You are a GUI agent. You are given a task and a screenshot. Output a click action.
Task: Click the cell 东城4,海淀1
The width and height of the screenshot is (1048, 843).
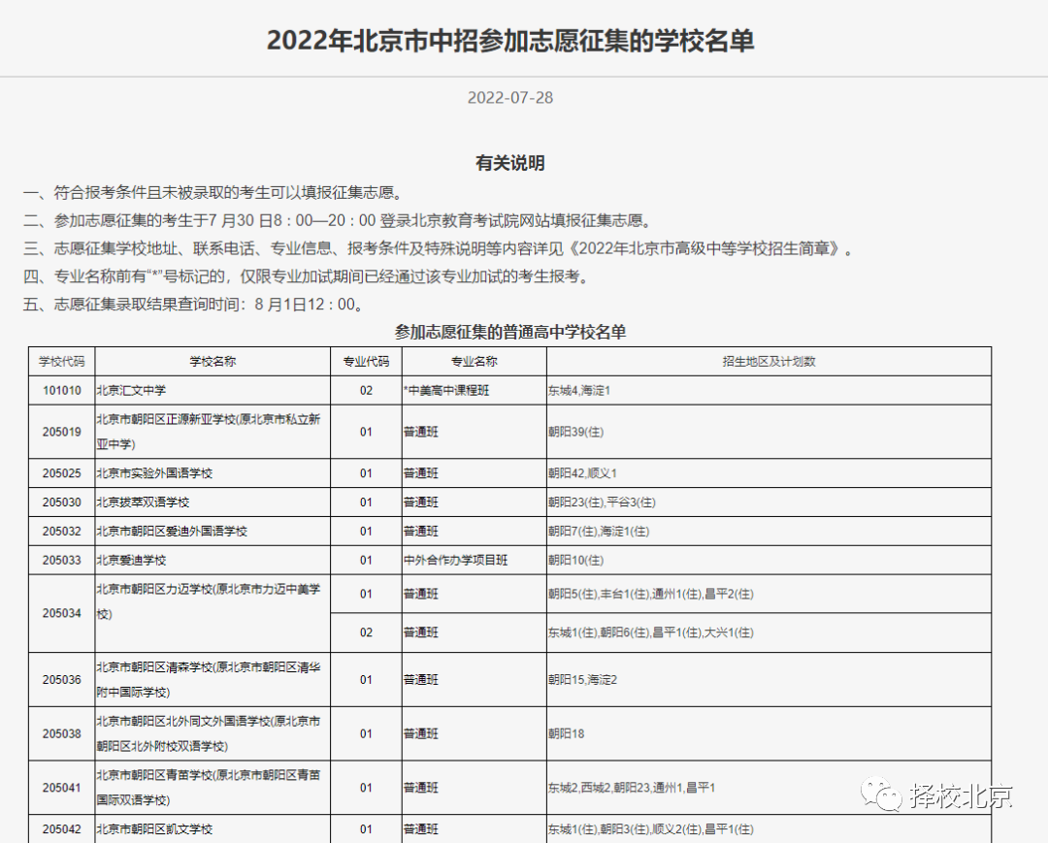(x=578, y=390)
